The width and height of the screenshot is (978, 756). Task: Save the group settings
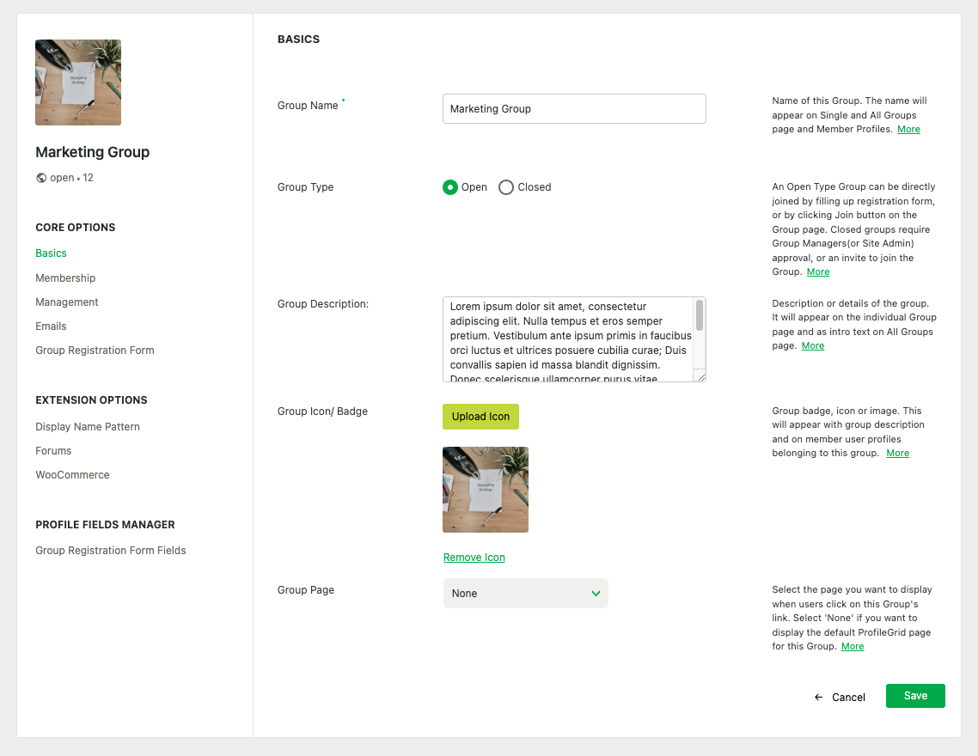[915, 696]
